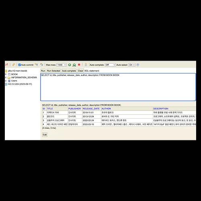Screen dimensions: 201x201
Task: Expand the INFORMATION_SCHEMA folder node
Action: pyautogui.click(x=6, y=78)
